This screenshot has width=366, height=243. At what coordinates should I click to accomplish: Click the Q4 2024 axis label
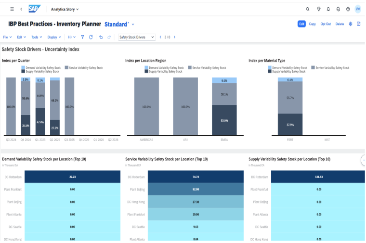pos(26,140)
